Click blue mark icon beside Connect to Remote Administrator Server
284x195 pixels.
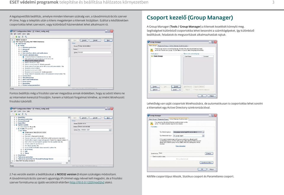[23, 57]
